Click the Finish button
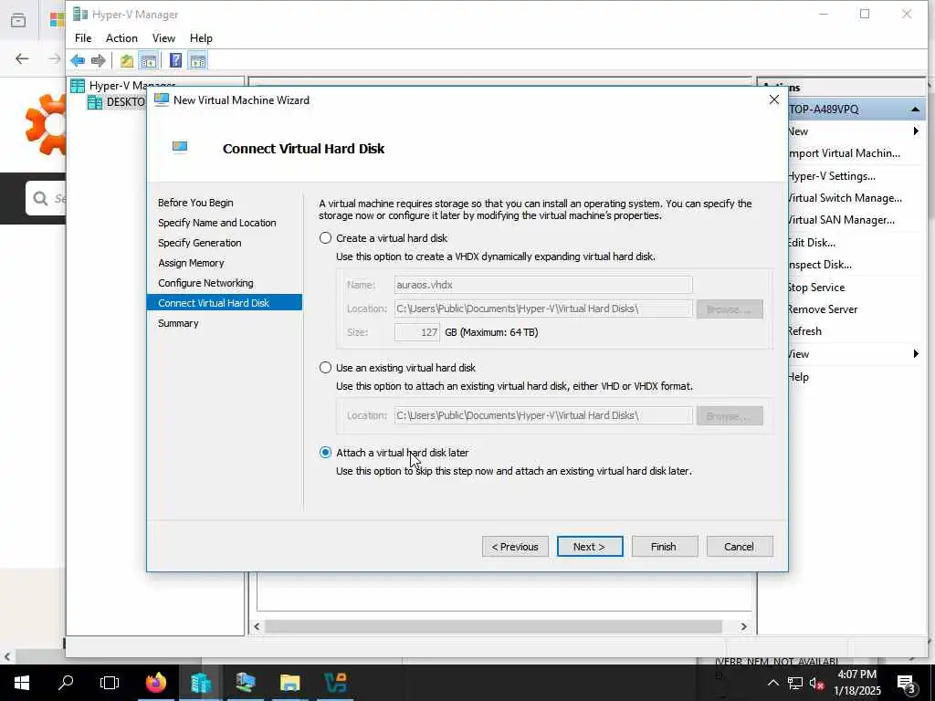Image resolution: width=935 pixels, height=701 pixels. click(665, 547)
